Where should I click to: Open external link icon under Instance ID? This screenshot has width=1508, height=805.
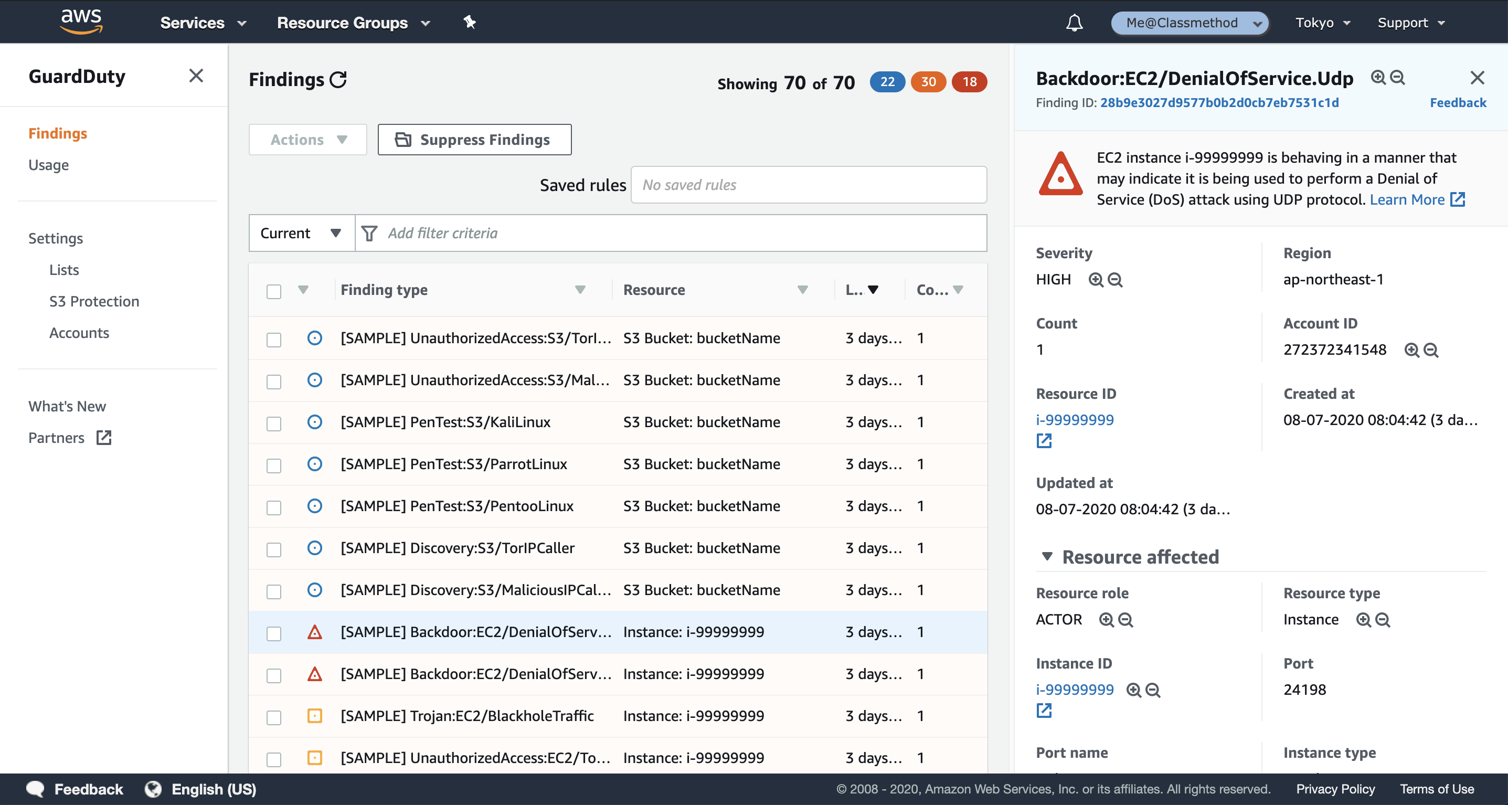click(1044, 711)
